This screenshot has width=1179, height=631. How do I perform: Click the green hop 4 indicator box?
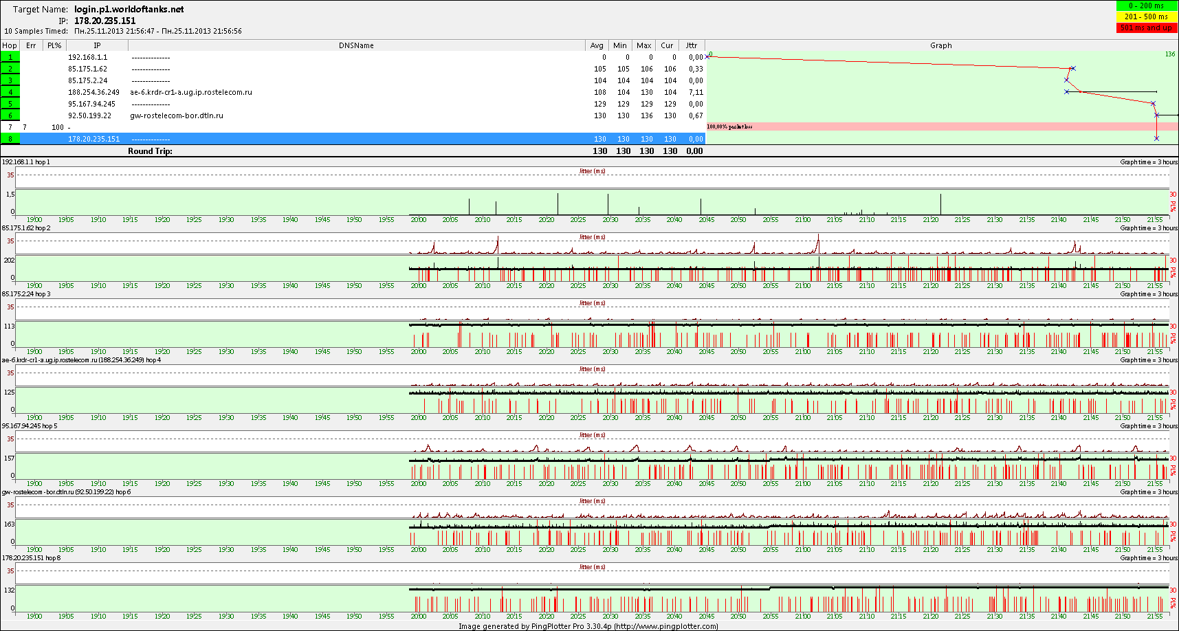[10, 93]
